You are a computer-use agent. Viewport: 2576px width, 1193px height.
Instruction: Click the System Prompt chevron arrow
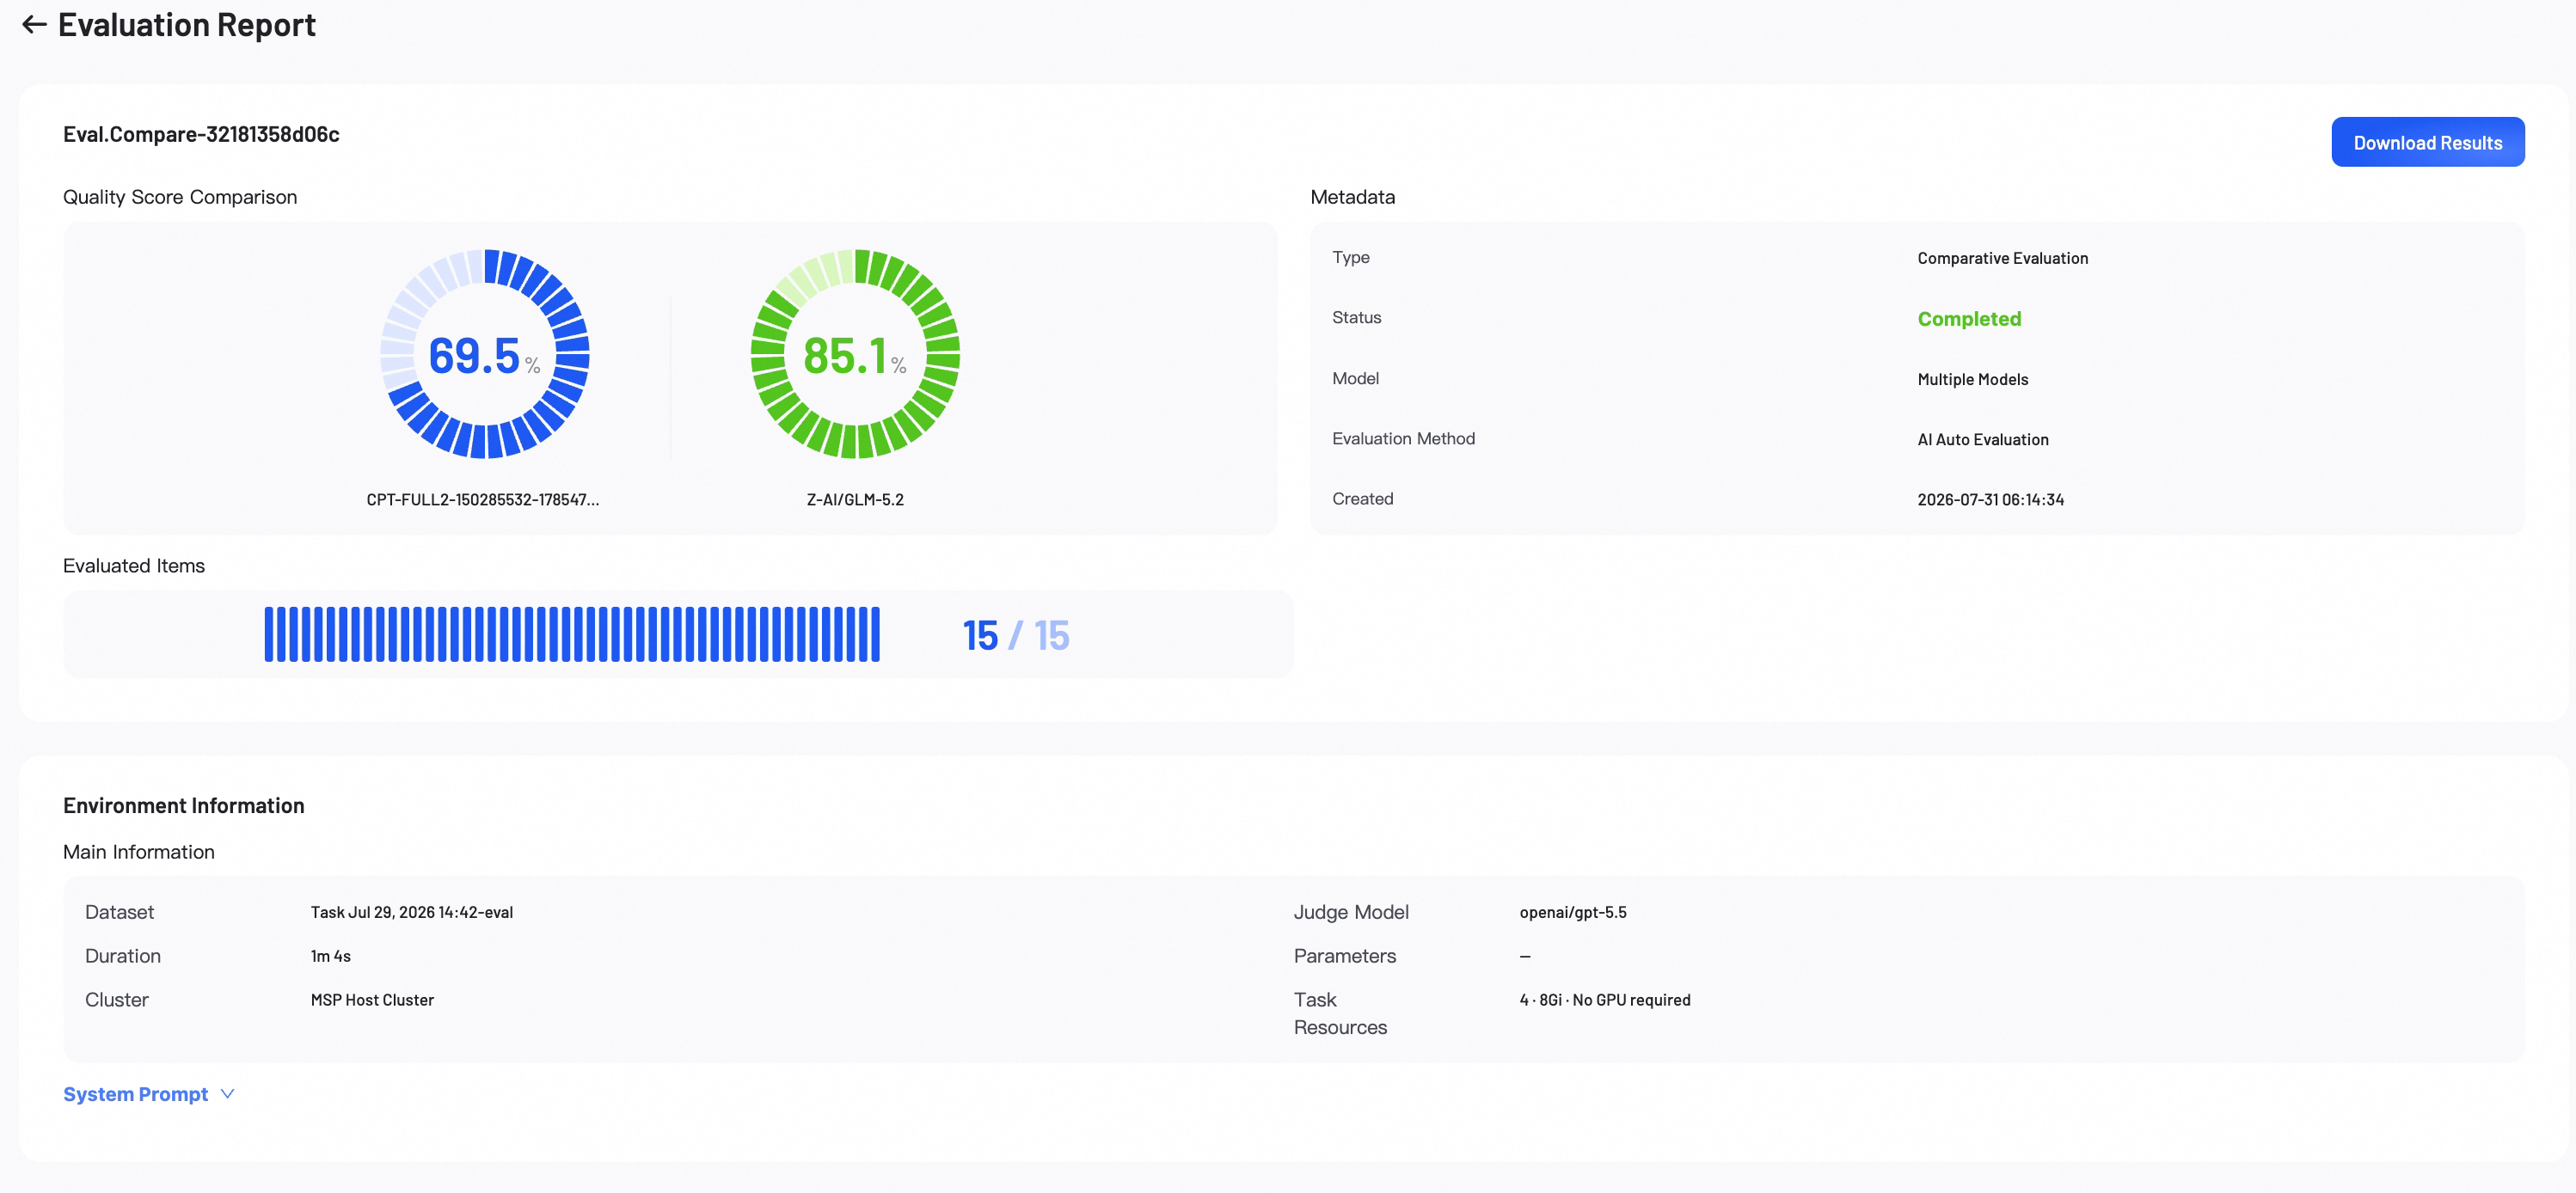point(228,1094)
